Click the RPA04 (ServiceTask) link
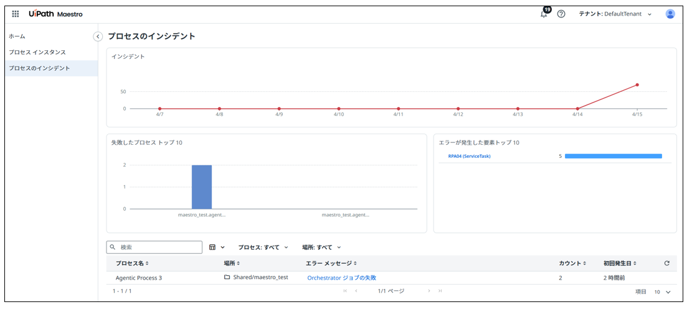The height and width of the screenshot is (312, 692). [x=469, y=156]
